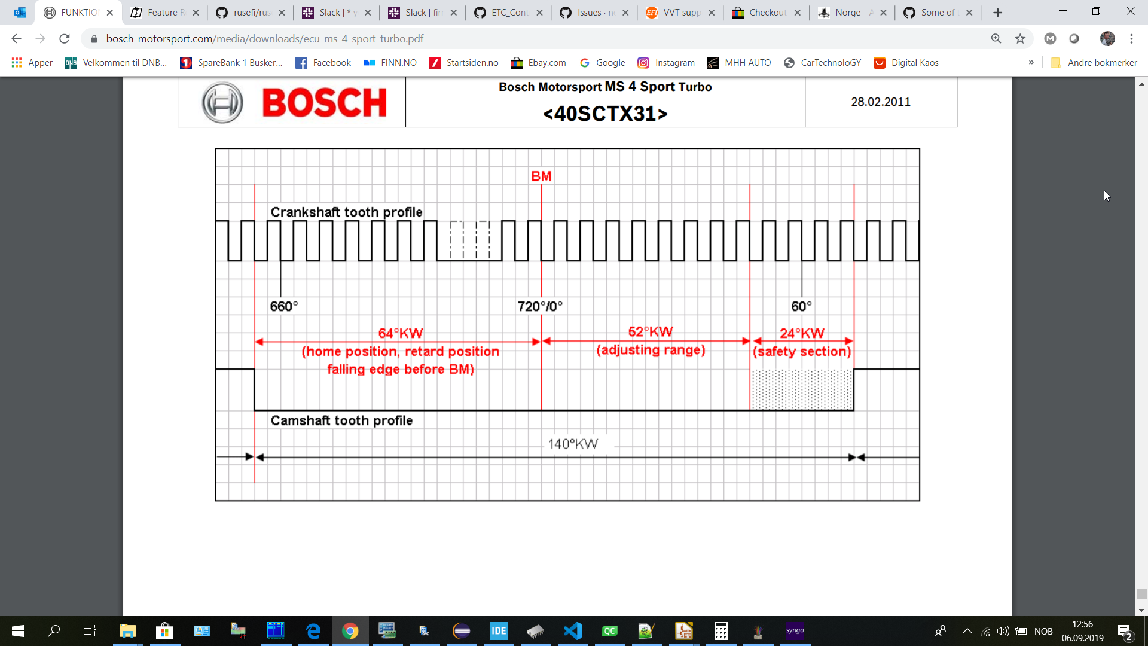Image resolution: width=1148 pixels, height=646 pixels.
Task: Go forward in browser history
Action: (40, 39)
